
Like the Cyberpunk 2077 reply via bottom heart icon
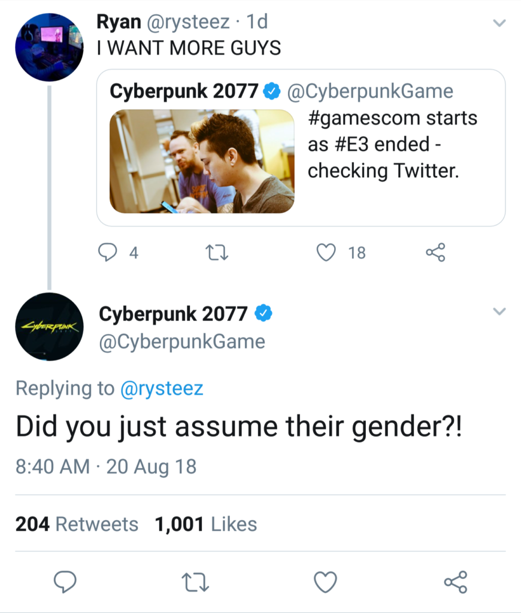pos(325,582)
